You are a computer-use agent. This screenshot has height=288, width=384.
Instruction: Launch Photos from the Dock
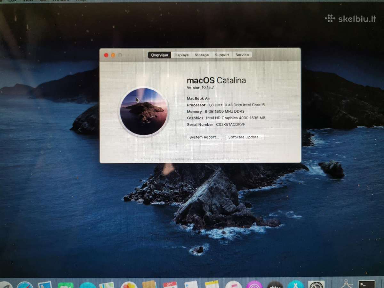[x=129, y=285]
